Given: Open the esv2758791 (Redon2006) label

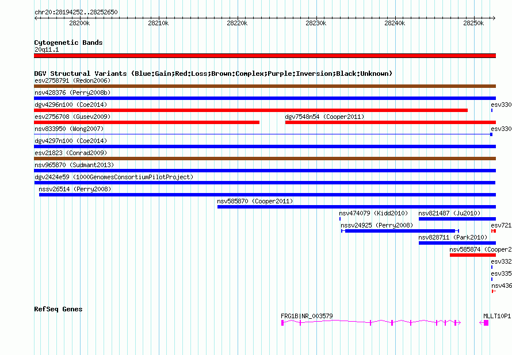Looking at the screenshot, I should 72,80.
